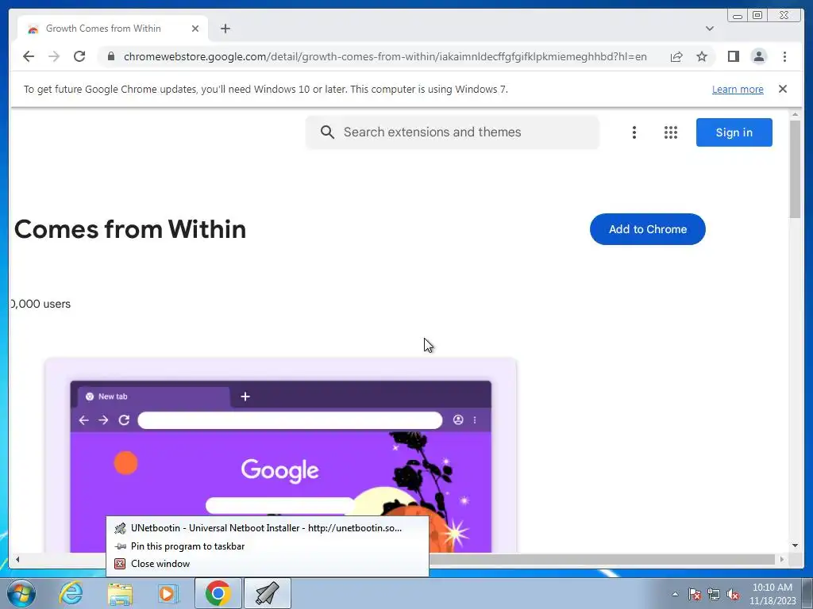This screenshot has height=609, width=813.
Task: Click the horizontal scrollbar thumb
Action: coord(602,559)
